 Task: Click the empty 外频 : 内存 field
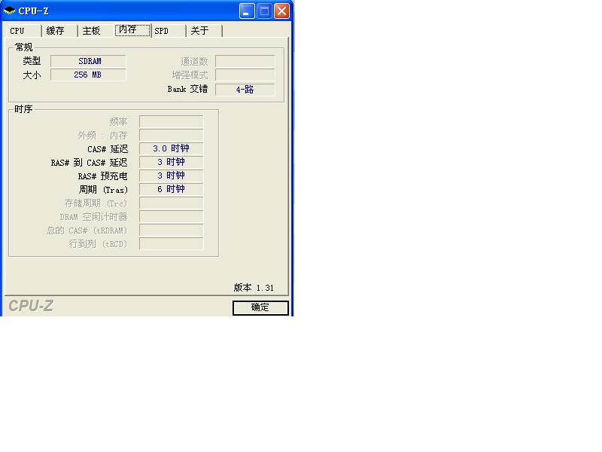click(172, 135)
